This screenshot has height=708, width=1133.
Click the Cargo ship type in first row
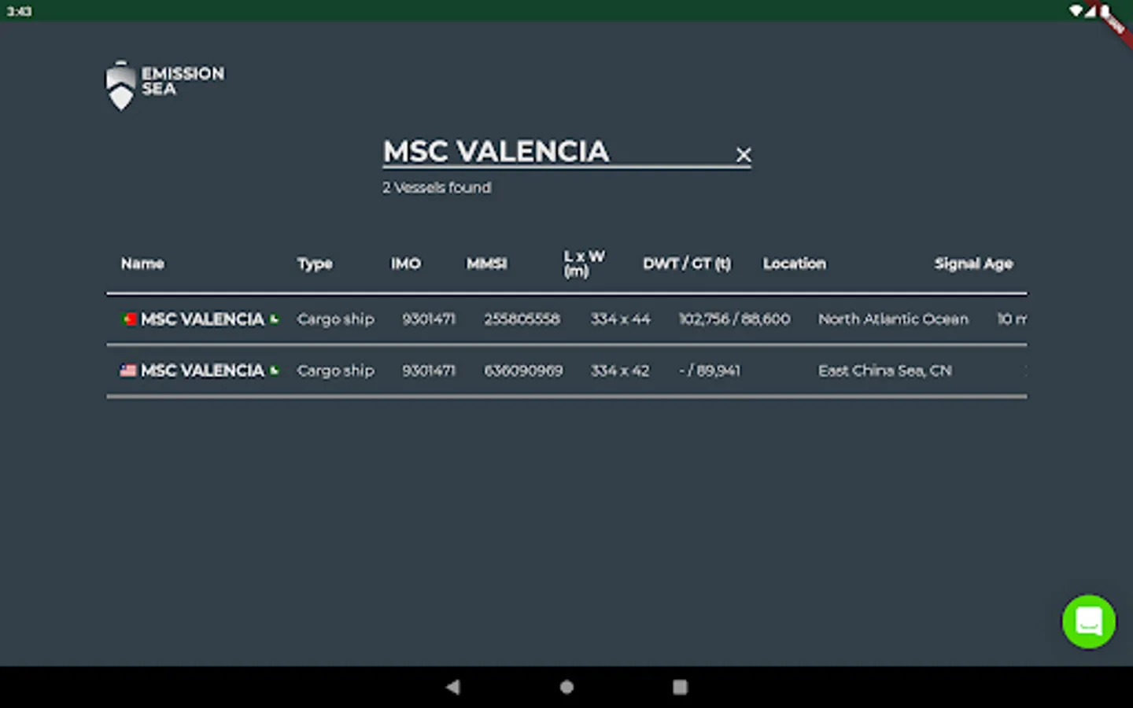click(335, 319)
